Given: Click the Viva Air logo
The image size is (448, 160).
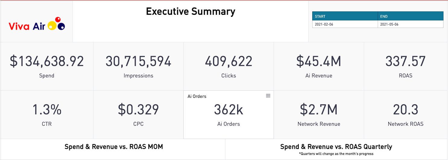Looking at the screenshot, I should [x=37, y=24].
